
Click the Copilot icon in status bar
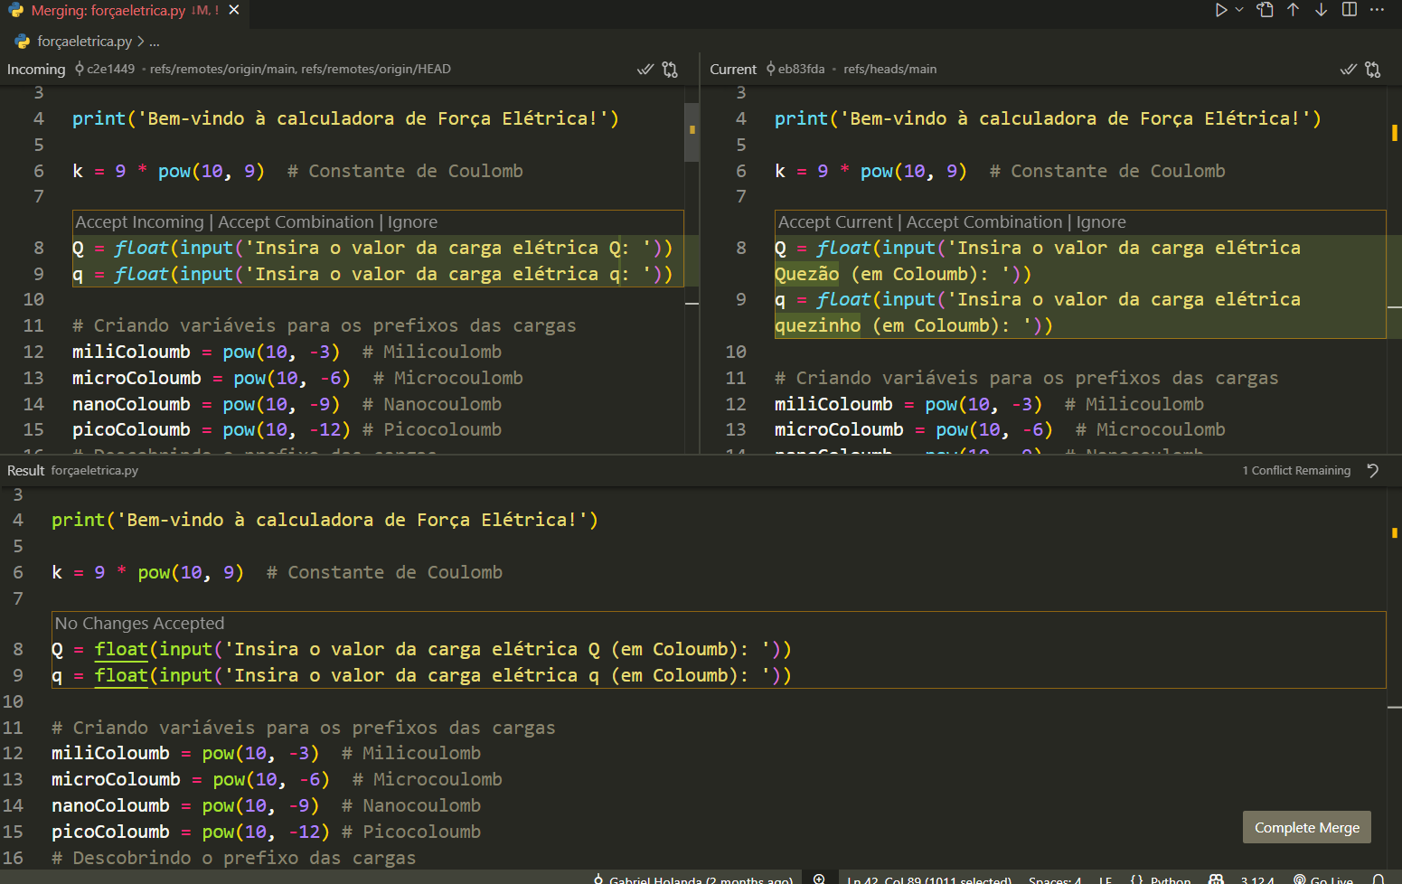point(1217,879)
